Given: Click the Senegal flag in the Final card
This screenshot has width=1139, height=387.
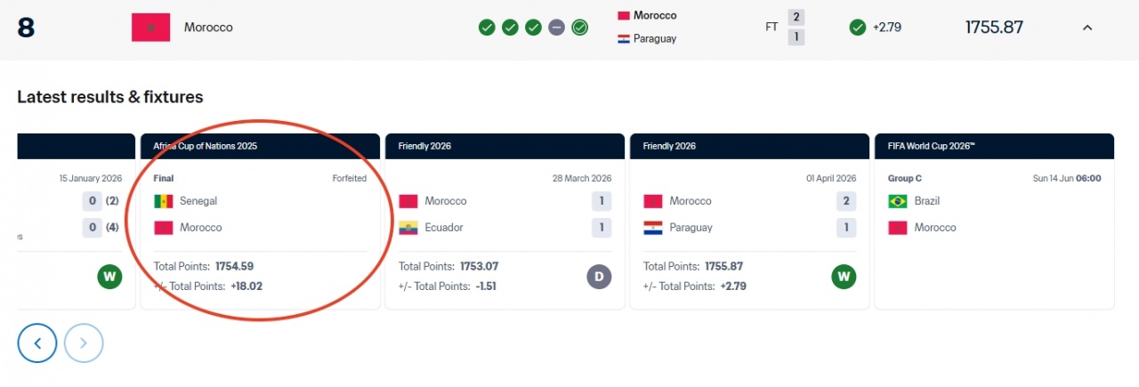Looking at the screenshot, I should [x=164, y=201].
